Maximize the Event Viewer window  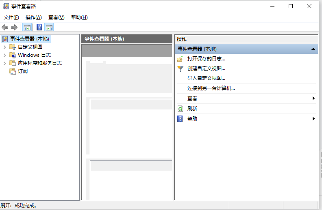coord(291,6)
